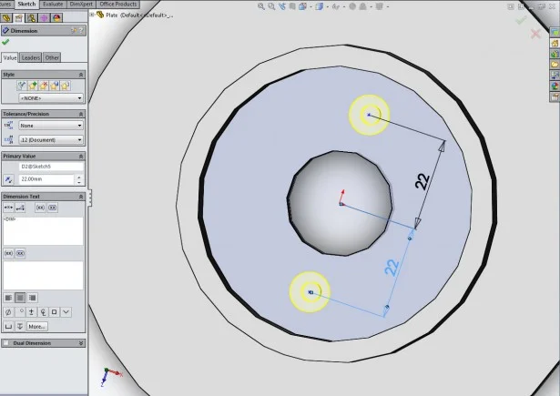
Task: Switch to the Leaders tab
Action: [31, 57]
